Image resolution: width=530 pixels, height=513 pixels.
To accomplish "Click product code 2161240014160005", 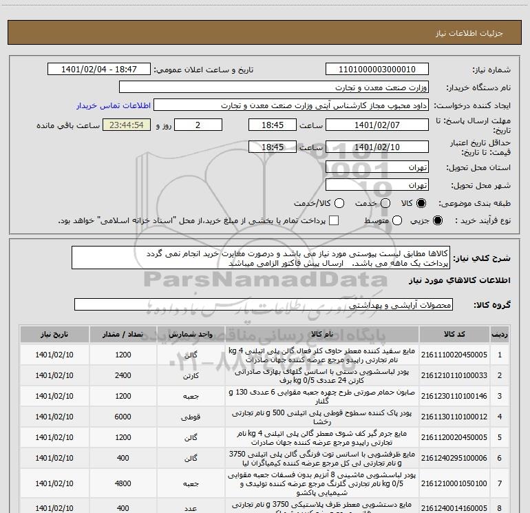I will tap(454, 508).
